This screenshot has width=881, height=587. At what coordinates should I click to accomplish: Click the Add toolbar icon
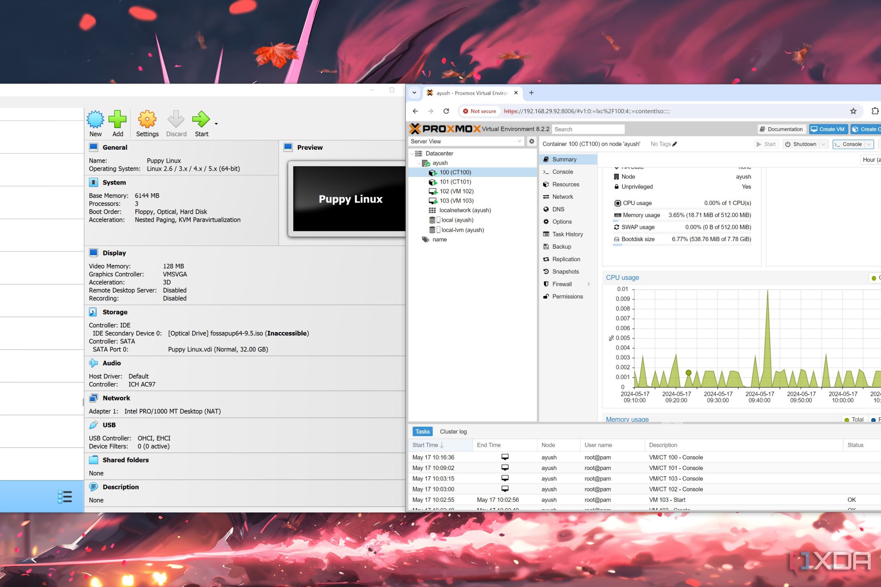coord(117,123)
